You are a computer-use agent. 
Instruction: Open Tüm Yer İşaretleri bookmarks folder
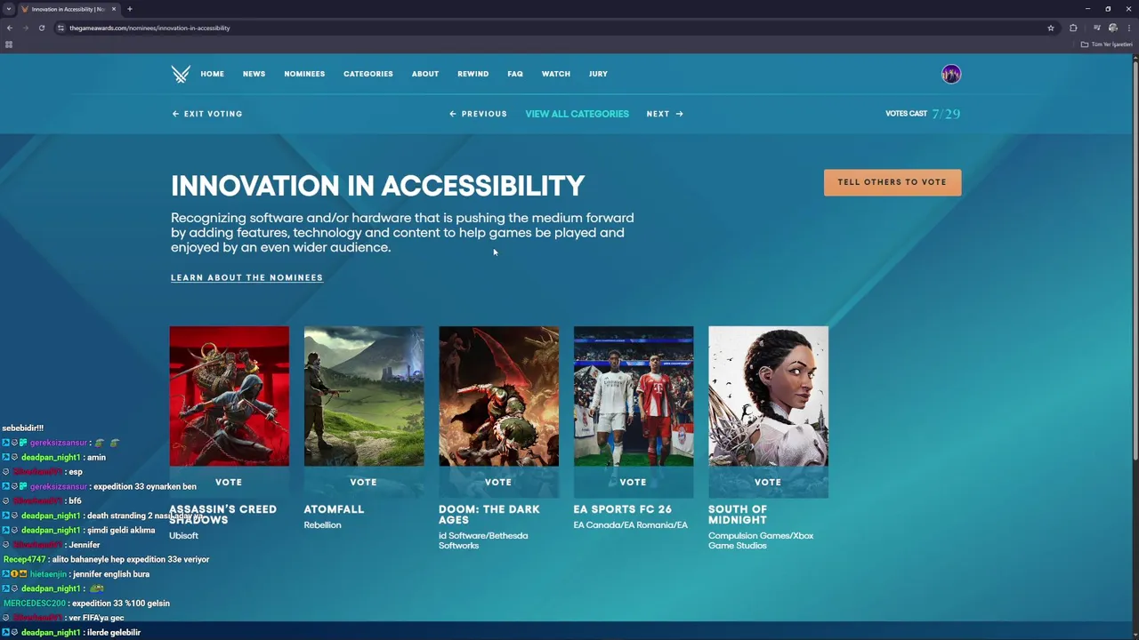click(1107, 44)
